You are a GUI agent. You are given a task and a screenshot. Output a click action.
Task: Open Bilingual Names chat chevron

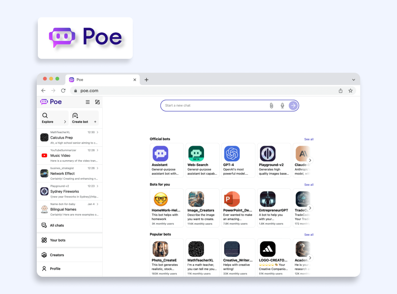coord(97,204)
